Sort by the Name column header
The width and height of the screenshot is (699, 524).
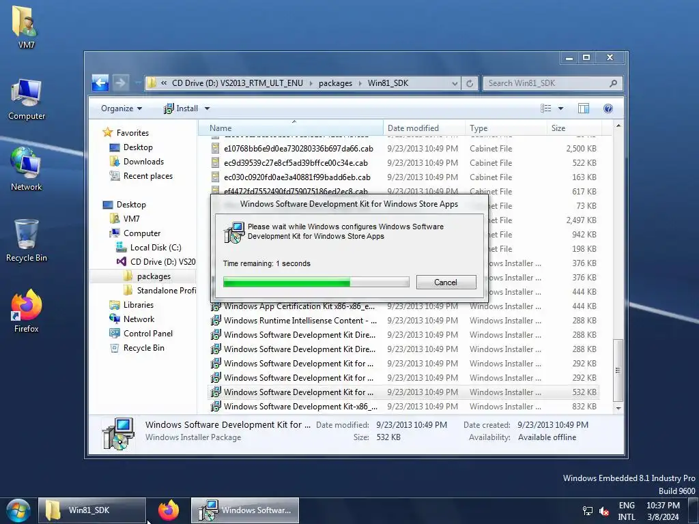pos(291,128)
